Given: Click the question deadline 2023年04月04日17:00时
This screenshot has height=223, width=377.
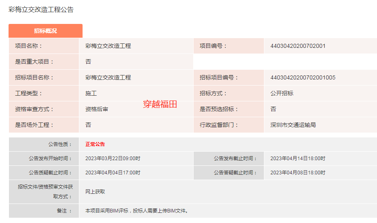Looking at the screenshot, I should click(113, 172).
